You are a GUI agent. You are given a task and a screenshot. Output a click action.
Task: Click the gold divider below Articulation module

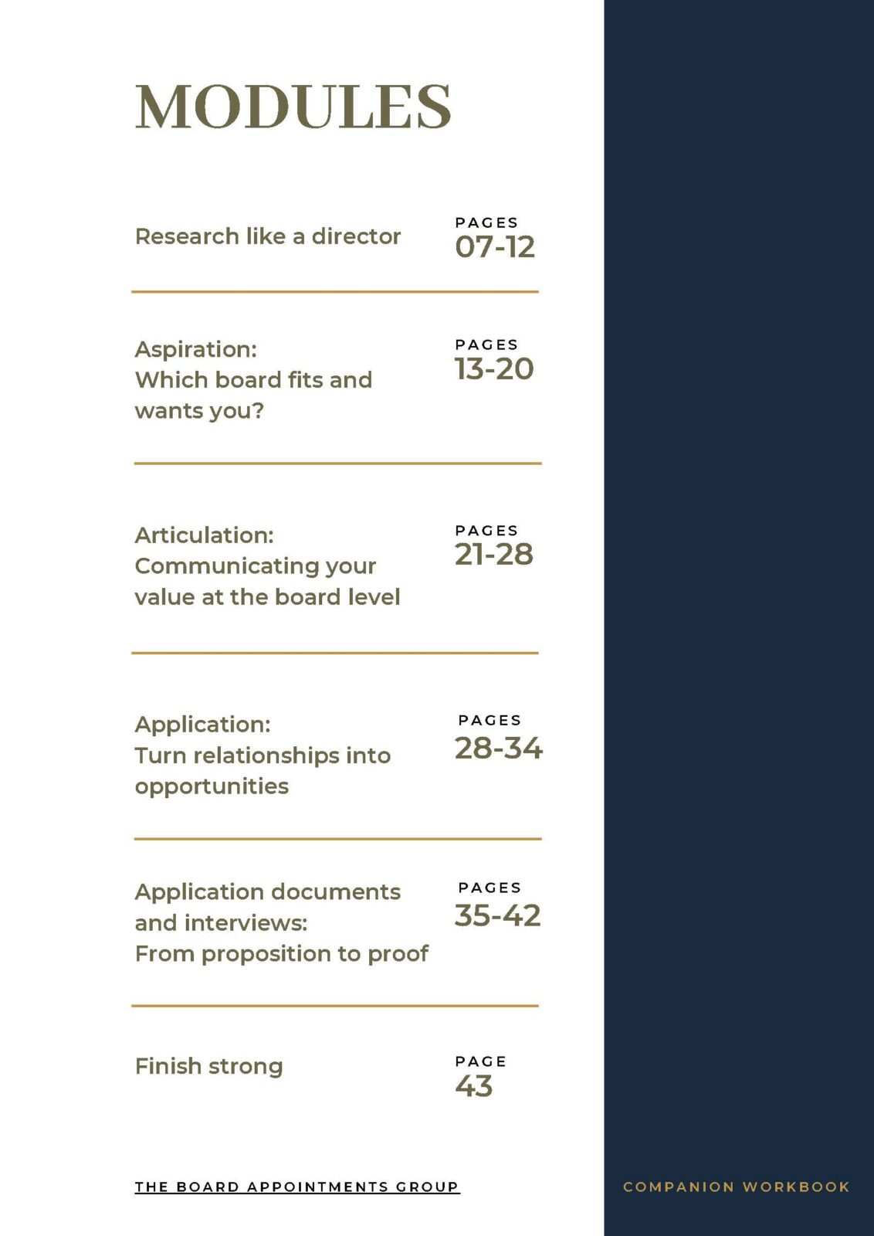click(x=335, y=653)
